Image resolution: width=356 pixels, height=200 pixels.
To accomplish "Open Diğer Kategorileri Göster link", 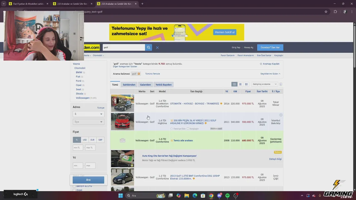I will click(x=125, y=67).
